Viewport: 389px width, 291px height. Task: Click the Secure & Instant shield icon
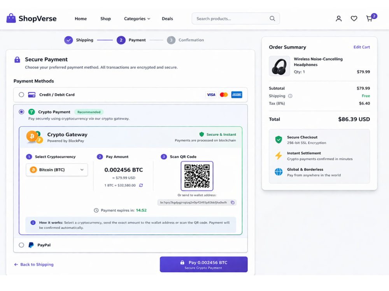pos(202,134)
